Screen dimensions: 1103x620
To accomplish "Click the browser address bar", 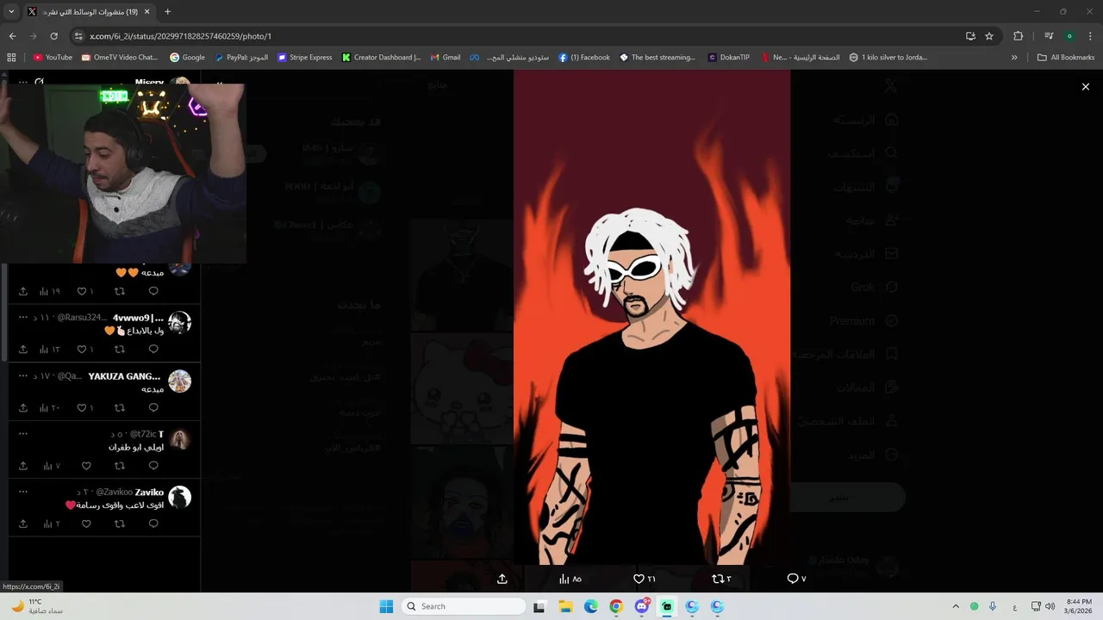I will tap(517, 36).
